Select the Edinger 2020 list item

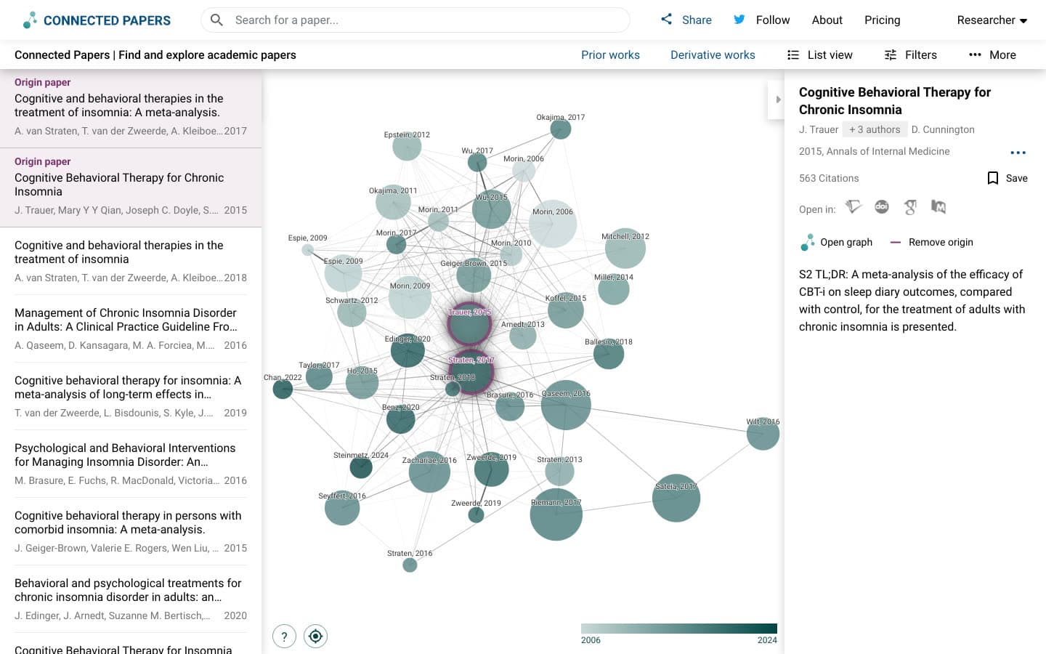click(x=131, y=599)
